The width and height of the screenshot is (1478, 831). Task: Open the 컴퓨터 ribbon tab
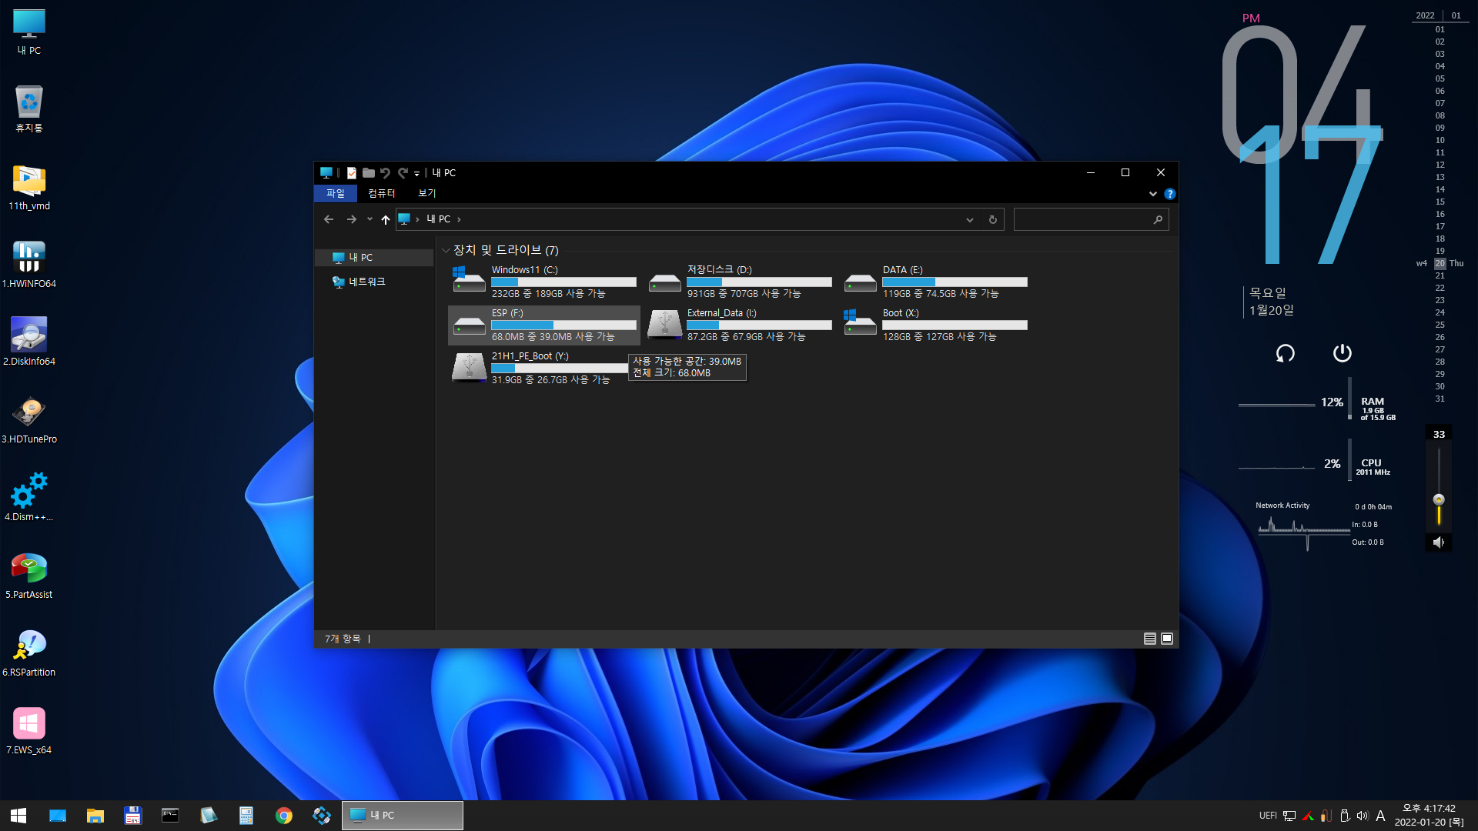coord(381,194)
